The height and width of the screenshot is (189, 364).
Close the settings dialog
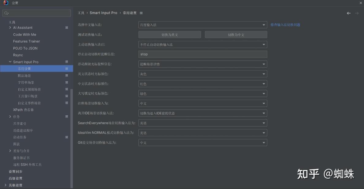tap(361, 3)
